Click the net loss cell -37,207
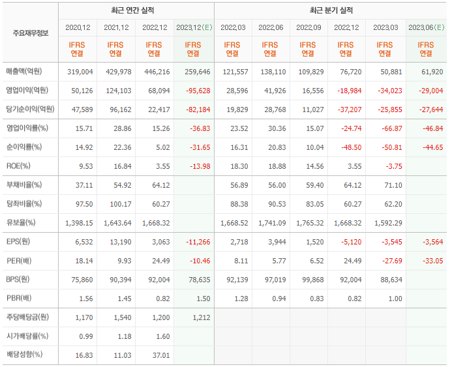This screenshot has height=367, width=450. [x=350, y=110]
